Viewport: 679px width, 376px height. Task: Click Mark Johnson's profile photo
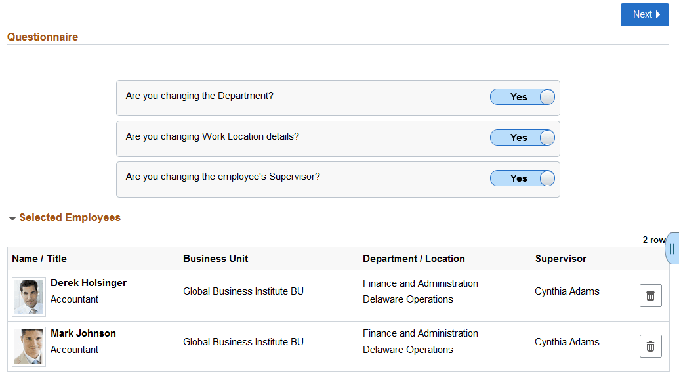tap(29, 346)
